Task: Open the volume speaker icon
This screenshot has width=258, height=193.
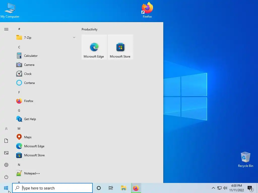Action: pyautogui.click(x=225, y=188)
